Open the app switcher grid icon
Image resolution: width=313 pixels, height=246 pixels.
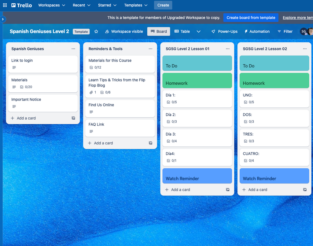5,5
